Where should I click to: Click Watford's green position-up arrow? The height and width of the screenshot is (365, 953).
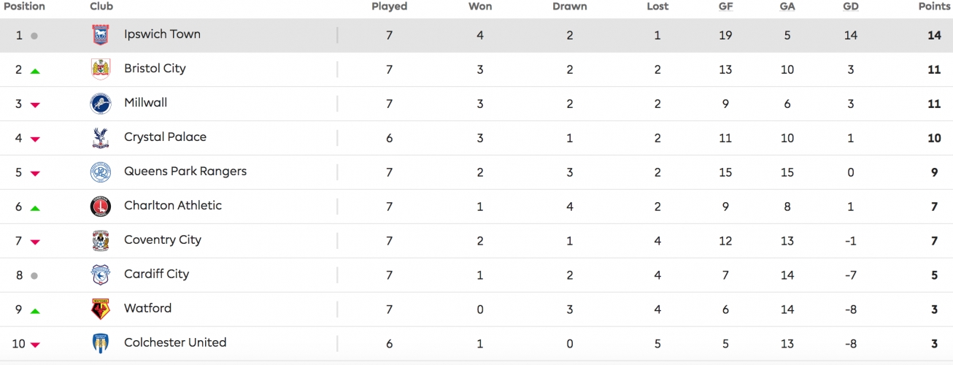tap(34, 311)
